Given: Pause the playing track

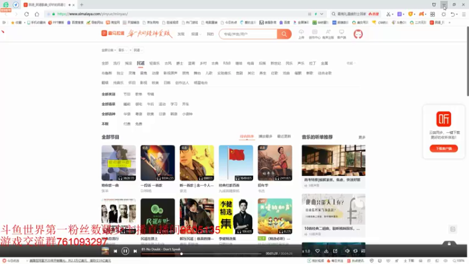Looking at the screenshot, I should [125, 251].
